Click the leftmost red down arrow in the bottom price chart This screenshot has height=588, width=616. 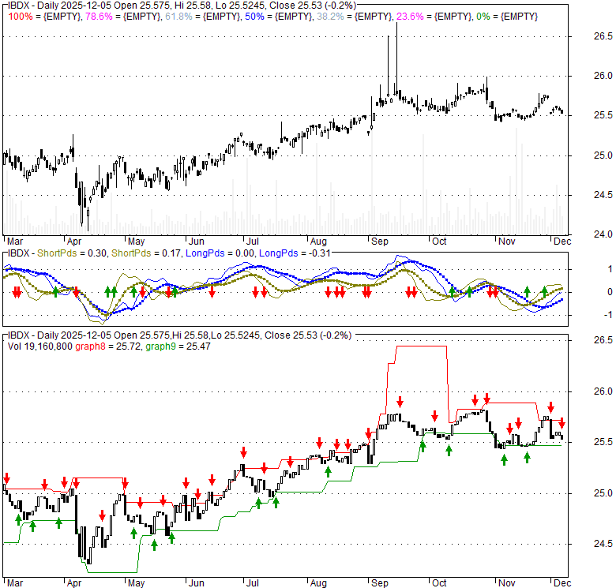[x=6, y=478]
